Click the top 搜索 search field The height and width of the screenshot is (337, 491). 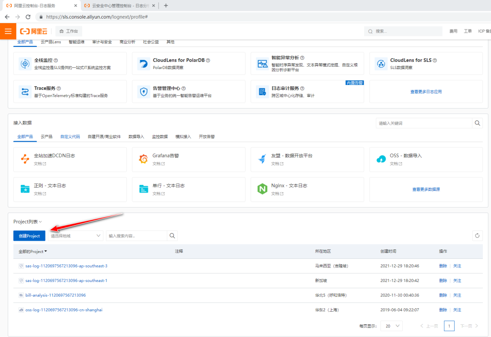coord(403,31)
